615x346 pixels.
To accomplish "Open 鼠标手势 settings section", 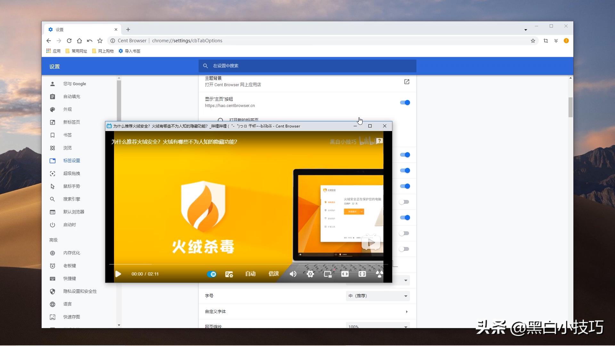I will point(71,186).
